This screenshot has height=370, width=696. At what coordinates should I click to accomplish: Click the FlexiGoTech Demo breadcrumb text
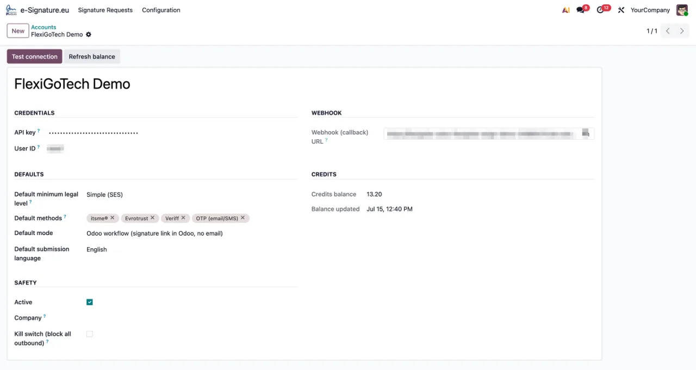coord(57,34)
